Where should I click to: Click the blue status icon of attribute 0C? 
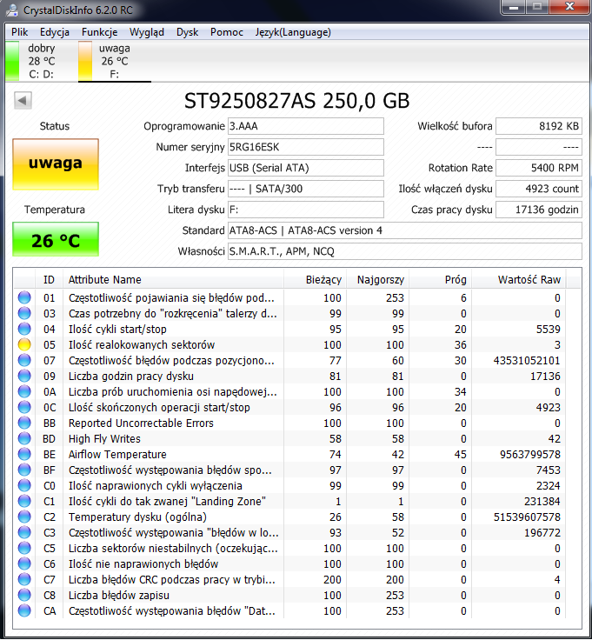pyautogui.click(x=24, y=407)
